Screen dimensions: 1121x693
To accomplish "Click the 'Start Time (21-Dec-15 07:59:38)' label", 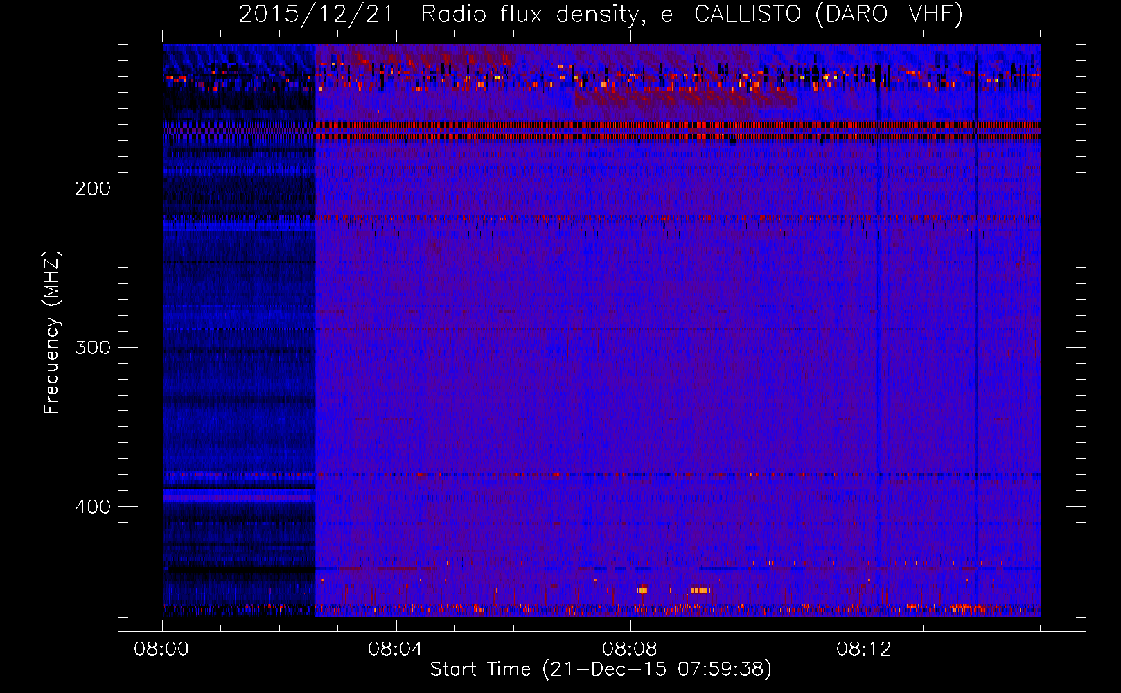I will coord(601,669).
